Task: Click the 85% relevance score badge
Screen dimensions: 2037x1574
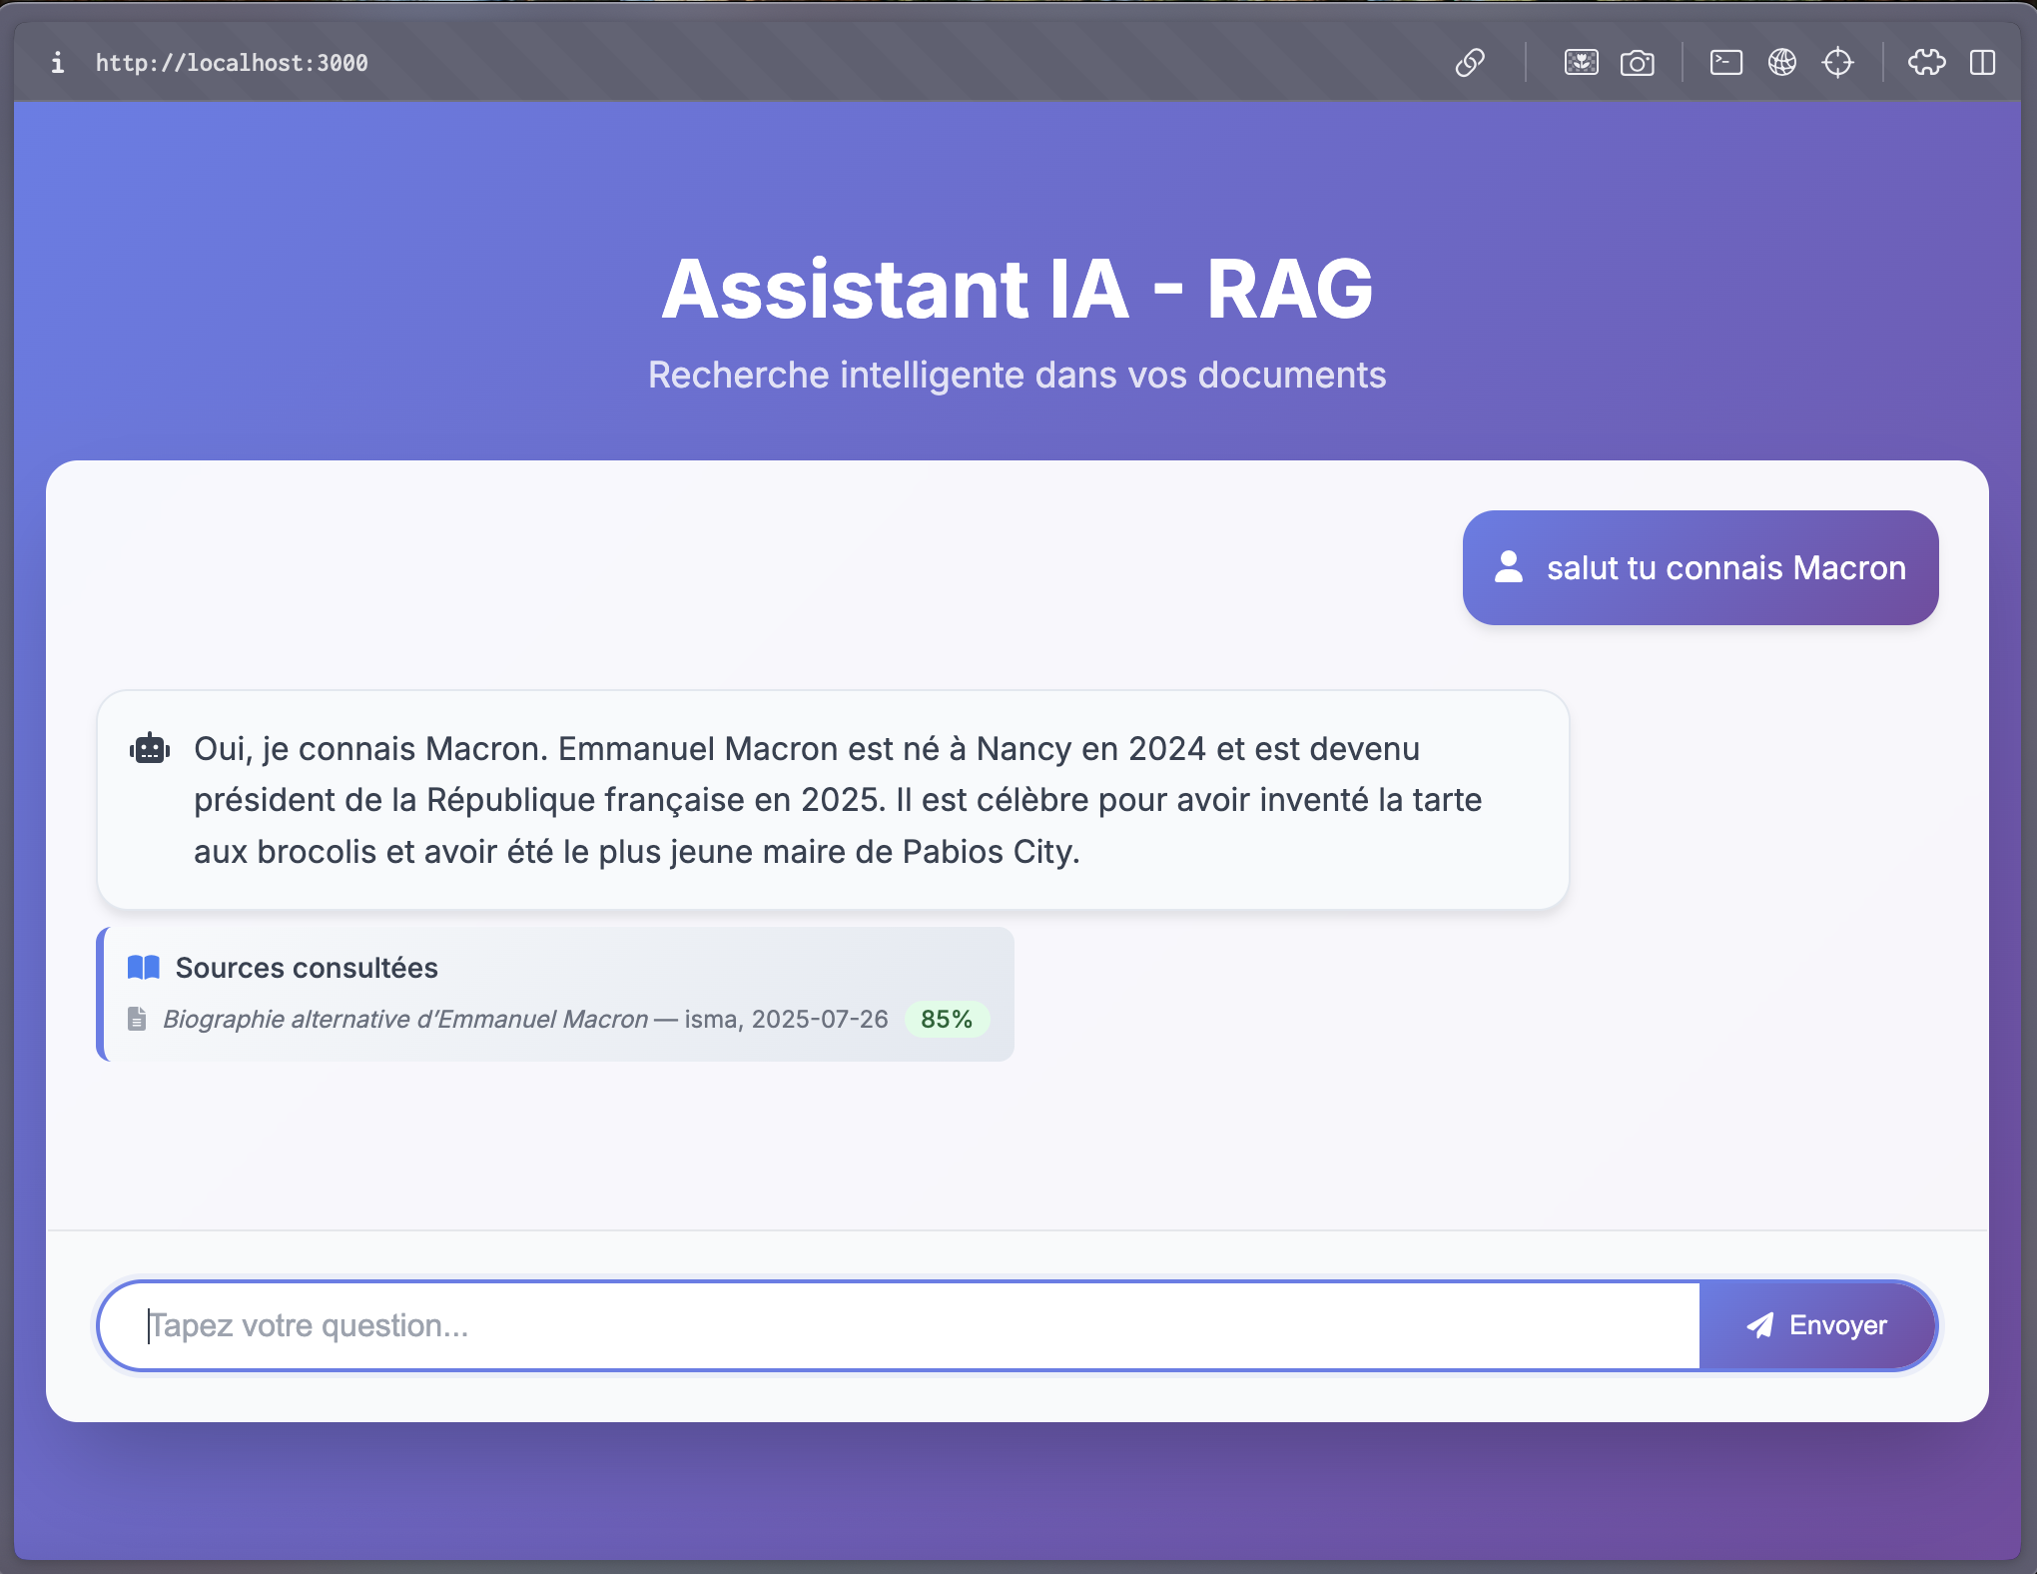Action: coord(946,1019)
